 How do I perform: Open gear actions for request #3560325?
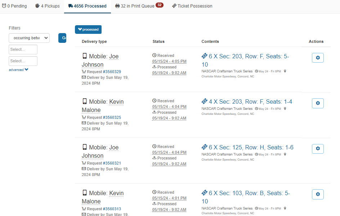click(318, 103)
